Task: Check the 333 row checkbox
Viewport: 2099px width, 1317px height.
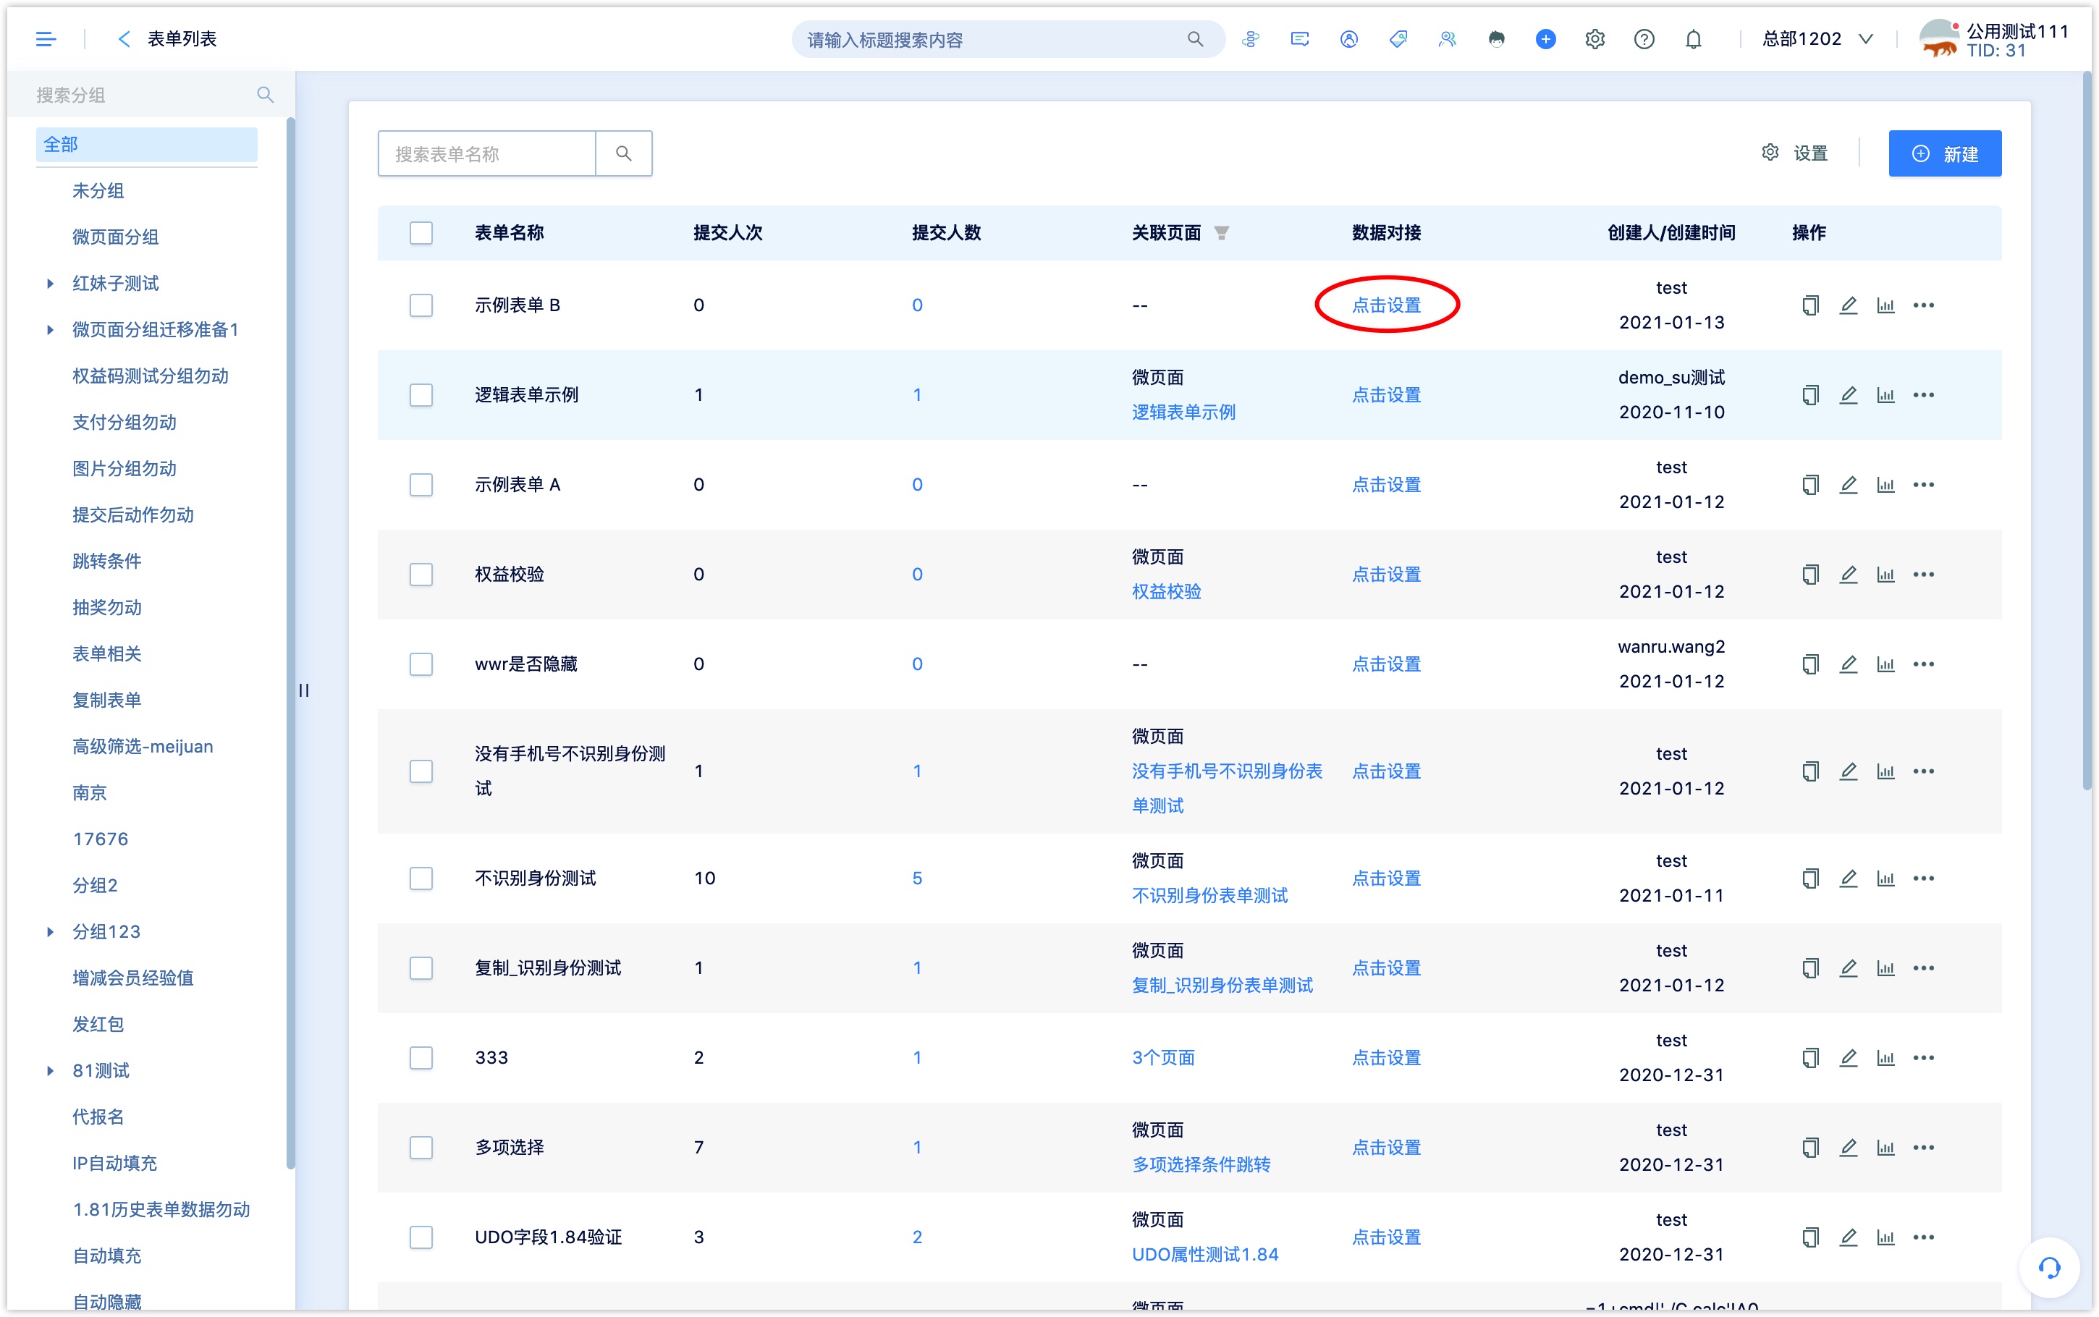Action: [x=421, y=1057]
